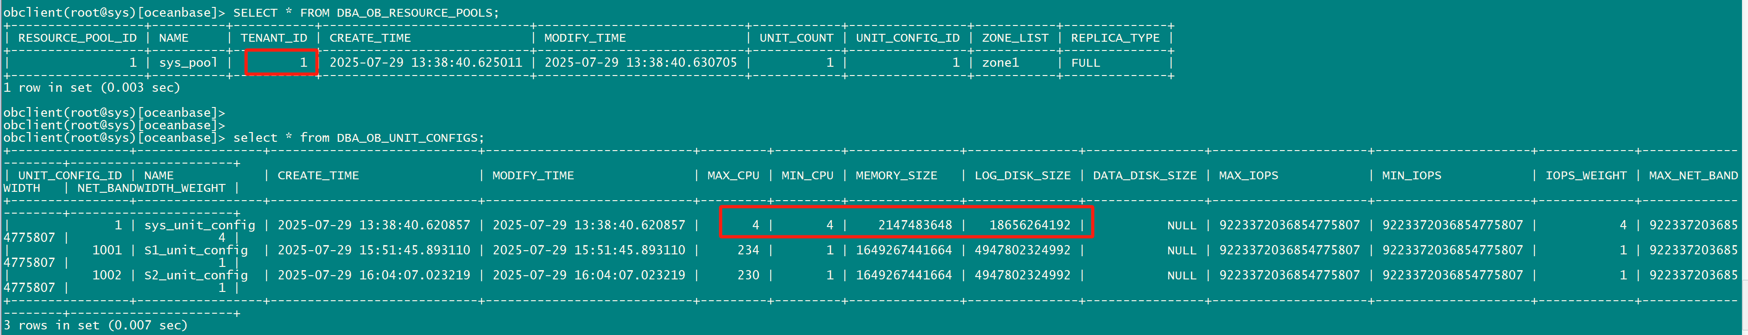Click the ZONE_LIST column header
Image resolution: width=1748 pixels, height=335 pixels.
click(1015, 38)
